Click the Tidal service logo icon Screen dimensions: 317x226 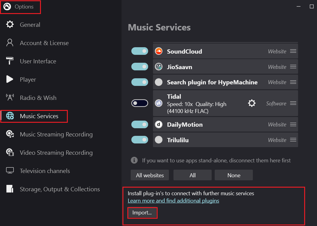pos(159,103)
